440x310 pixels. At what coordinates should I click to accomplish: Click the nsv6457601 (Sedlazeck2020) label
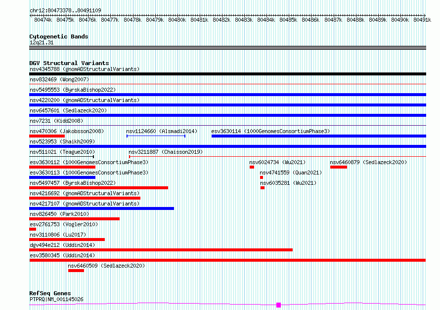click(x=68, y=110)
